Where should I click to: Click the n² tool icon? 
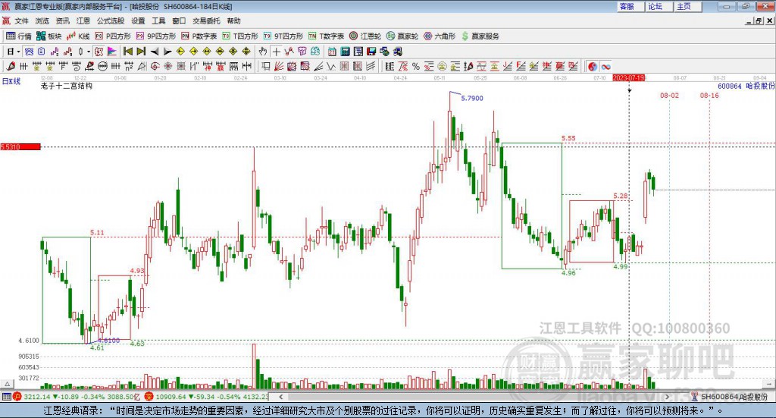click(x=129, y=66)
